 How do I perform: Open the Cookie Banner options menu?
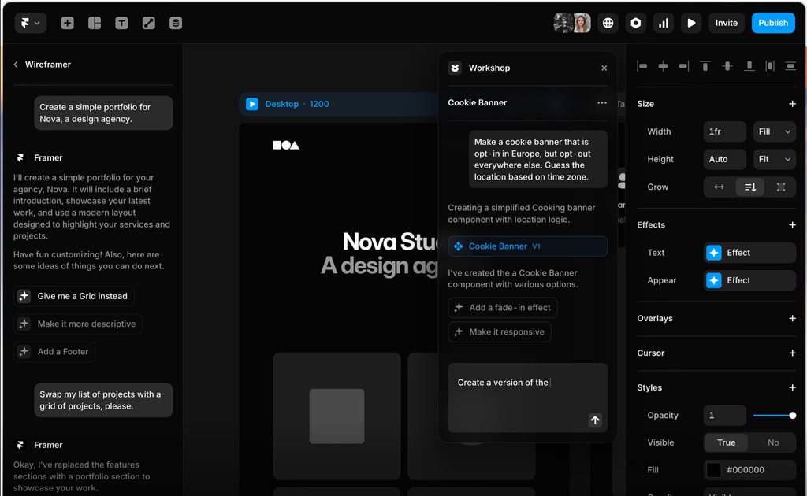coord(601,102)
